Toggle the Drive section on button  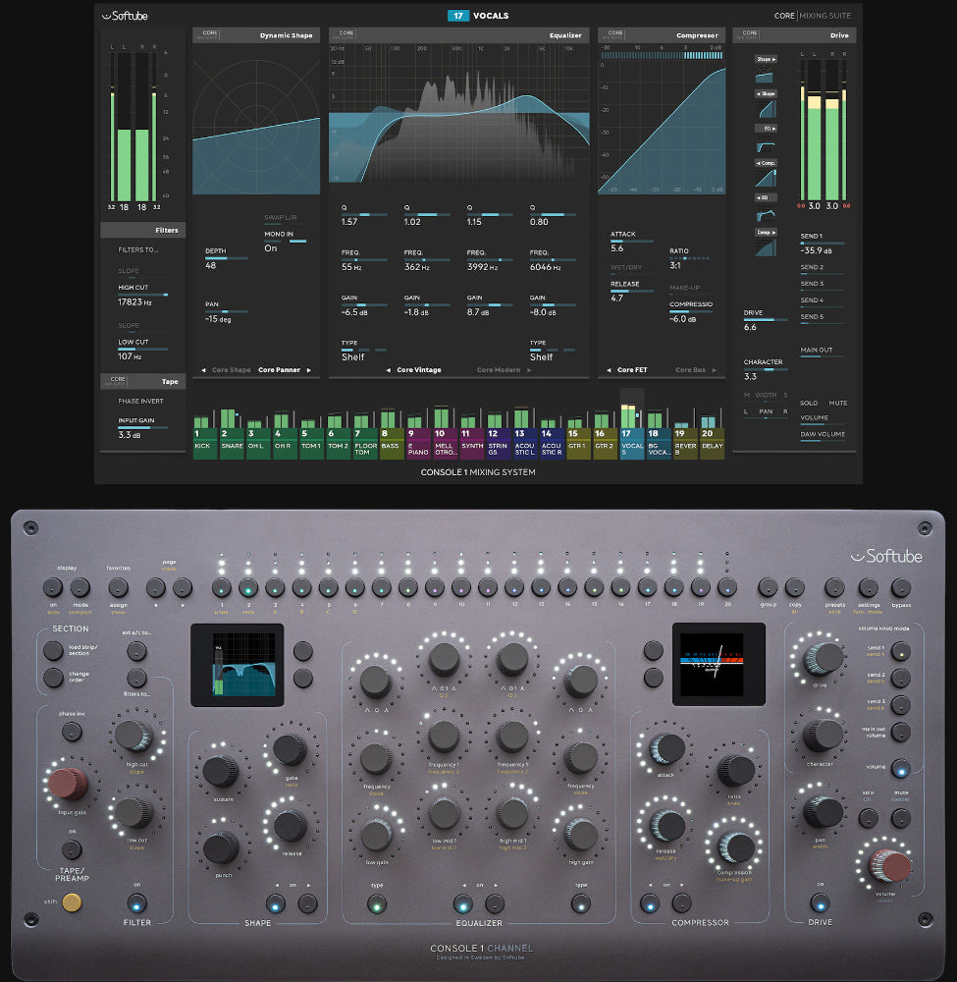click(x=821, y=903)
